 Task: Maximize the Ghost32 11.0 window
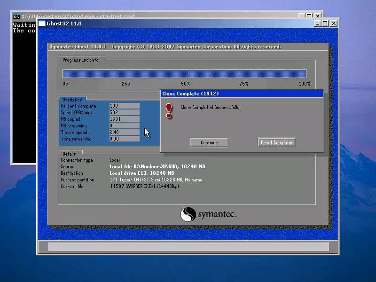pos(325,23)
